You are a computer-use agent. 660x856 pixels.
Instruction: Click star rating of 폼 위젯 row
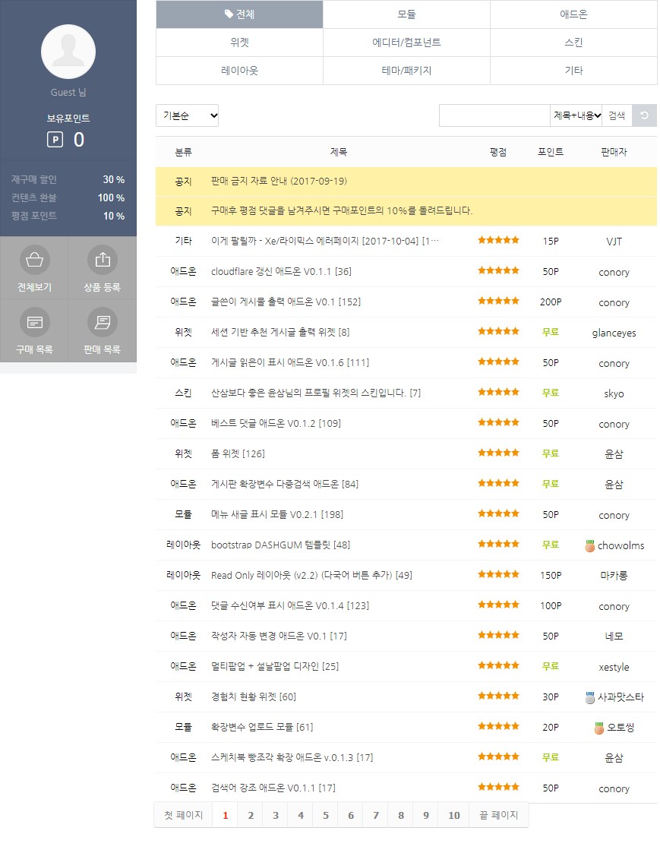(x=498, y=453)
